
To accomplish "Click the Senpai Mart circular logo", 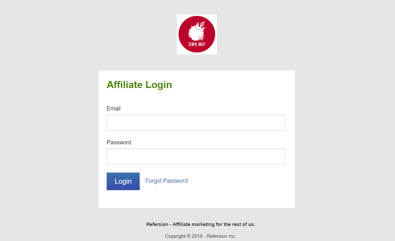I will pos(197,34).
